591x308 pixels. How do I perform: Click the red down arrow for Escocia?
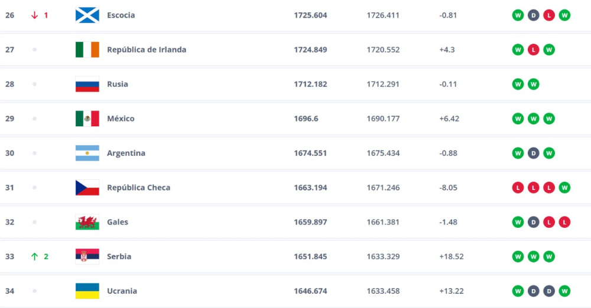tap(34, 15)
